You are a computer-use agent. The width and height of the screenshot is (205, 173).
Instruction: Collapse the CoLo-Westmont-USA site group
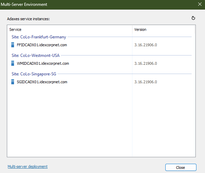click(x=36, y=55)
